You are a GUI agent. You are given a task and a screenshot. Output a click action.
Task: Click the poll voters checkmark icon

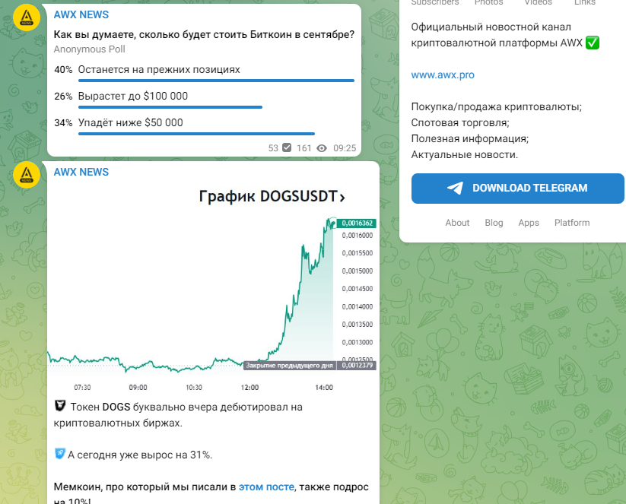point(287,148)
